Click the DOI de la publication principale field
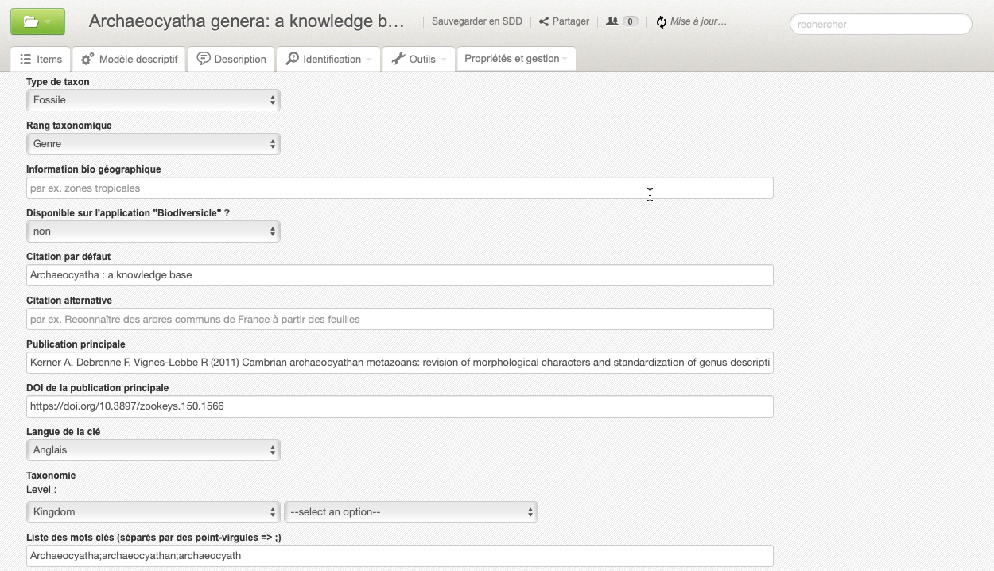994x571 pixels. coord(399,406)
